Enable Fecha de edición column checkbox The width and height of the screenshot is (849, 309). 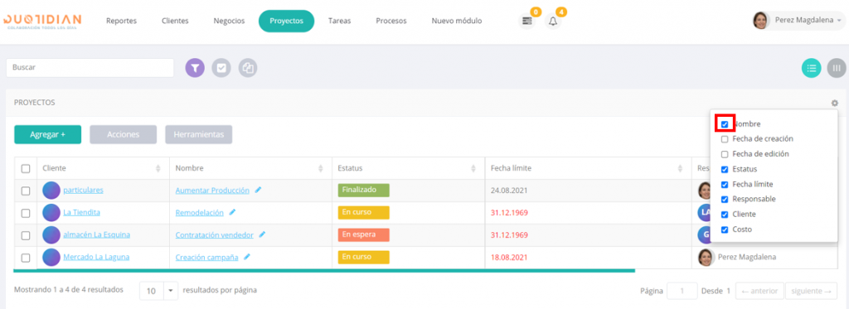725,154
